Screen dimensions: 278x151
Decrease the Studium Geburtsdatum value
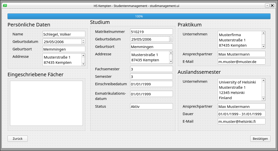(171, 40)
